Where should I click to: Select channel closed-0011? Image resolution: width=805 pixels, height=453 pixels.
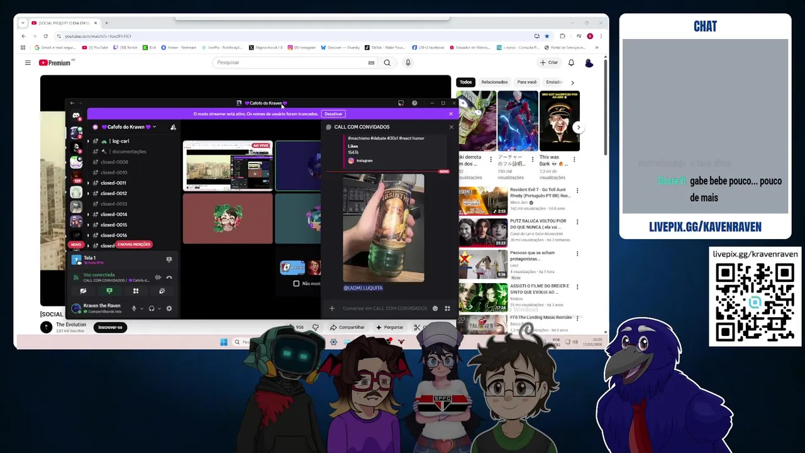click(114, 183)
